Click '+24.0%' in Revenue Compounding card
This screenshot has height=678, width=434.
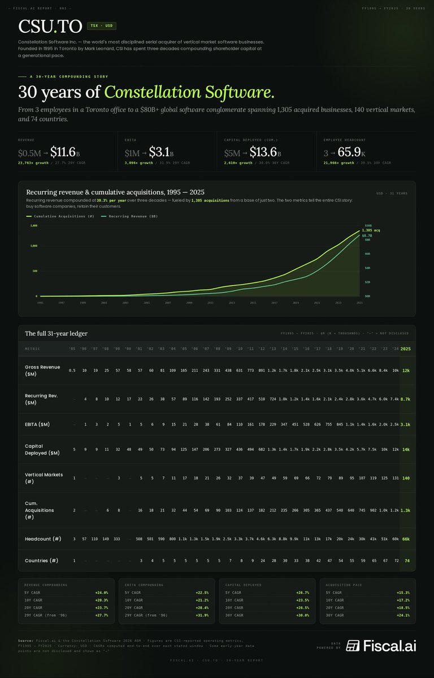coord(102,593)
